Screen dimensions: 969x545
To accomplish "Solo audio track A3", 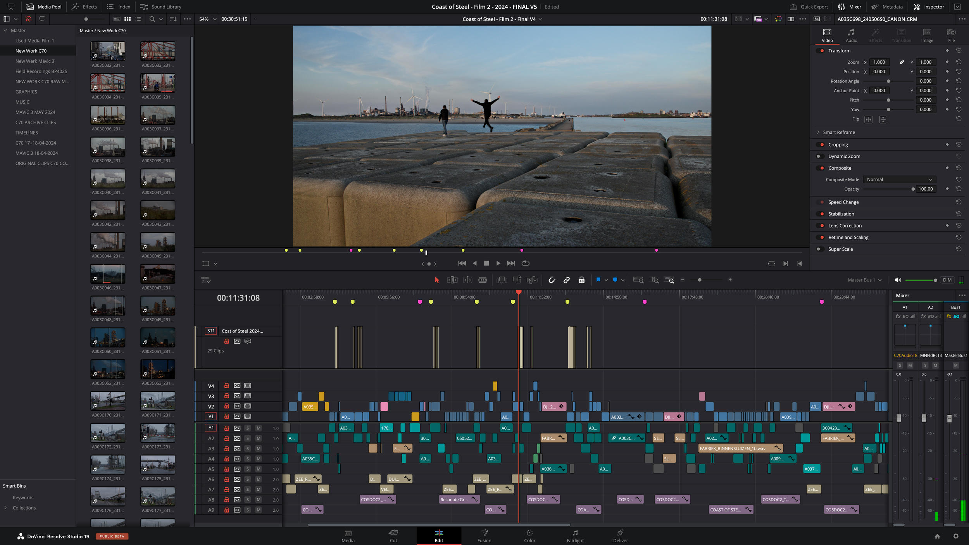I will point(247,448).
